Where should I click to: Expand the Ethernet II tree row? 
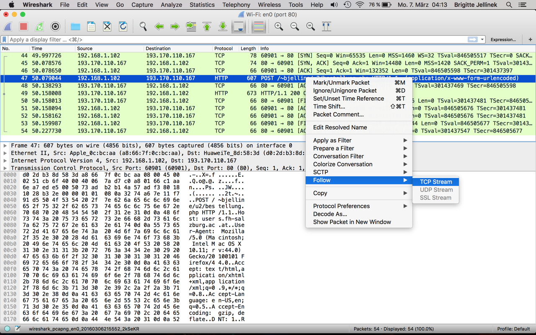[5, 153]
